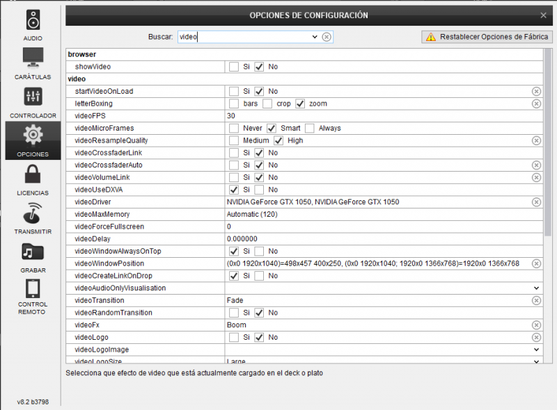Reset startVideoOnLoad to default
557x410 pixels.
coord(536,92)
